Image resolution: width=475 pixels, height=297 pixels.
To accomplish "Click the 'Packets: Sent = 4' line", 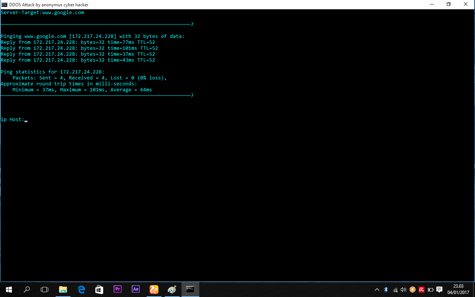I will [x=90, y=78].
